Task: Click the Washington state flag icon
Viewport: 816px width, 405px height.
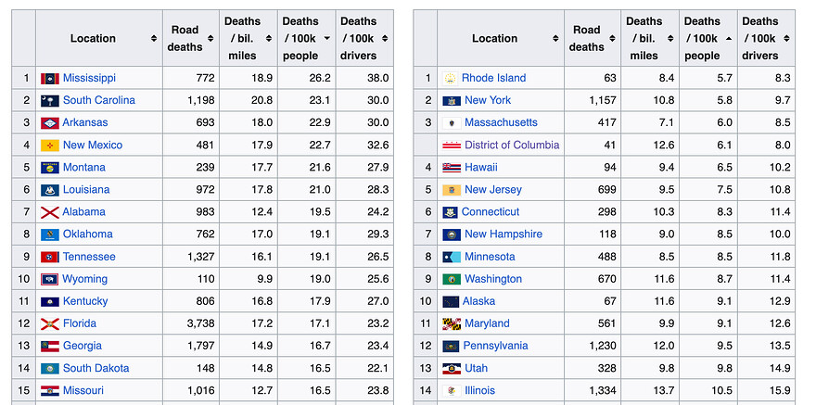Action: 452,279
